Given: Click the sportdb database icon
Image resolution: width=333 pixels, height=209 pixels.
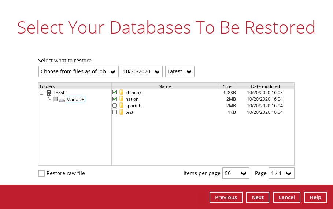Looking at the screenshot, I should click(121, 106).
